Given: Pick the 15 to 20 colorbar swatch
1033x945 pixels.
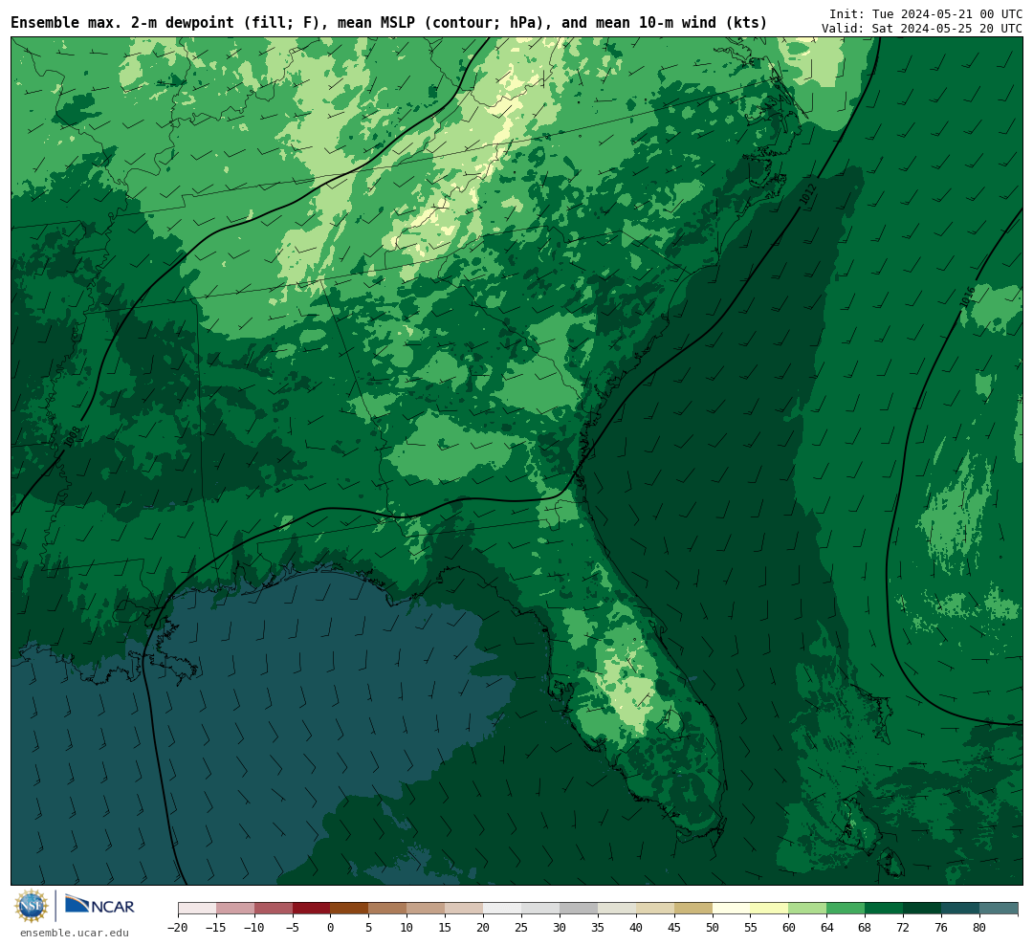Looking at the screenshot, I should [x=465, y=909].
